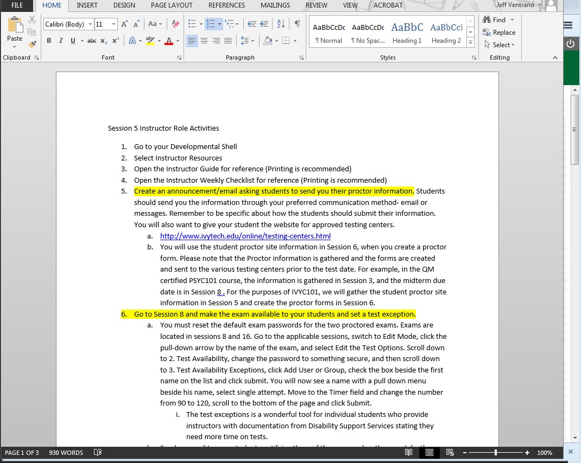Open the REVIEW ribbon tab
This screenshot has width=581, height=463.
(x=316, y=5)
